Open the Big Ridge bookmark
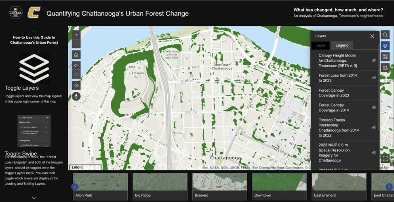 [160, 187]
